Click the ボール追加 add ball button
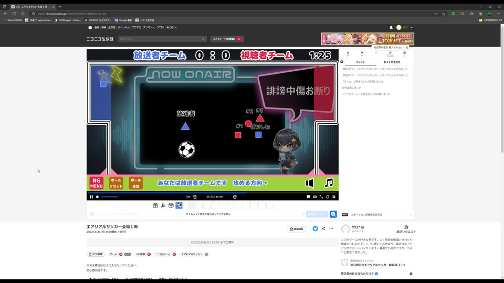Image resolution: width=504 pixels, height=283 pixels. [x=135, y=183]
